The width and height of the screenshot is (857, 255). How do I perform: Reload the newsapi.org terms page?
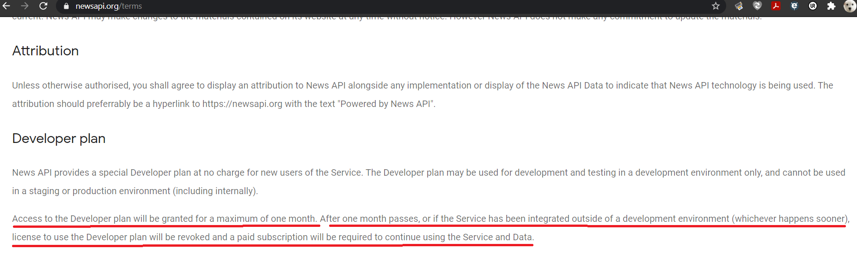coord(43,6)
